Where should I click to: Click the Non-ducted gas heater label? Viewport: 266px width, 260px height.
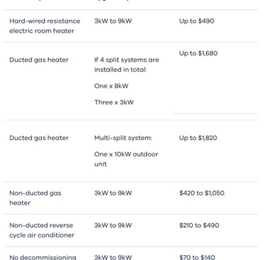click(x=35, y=198)
